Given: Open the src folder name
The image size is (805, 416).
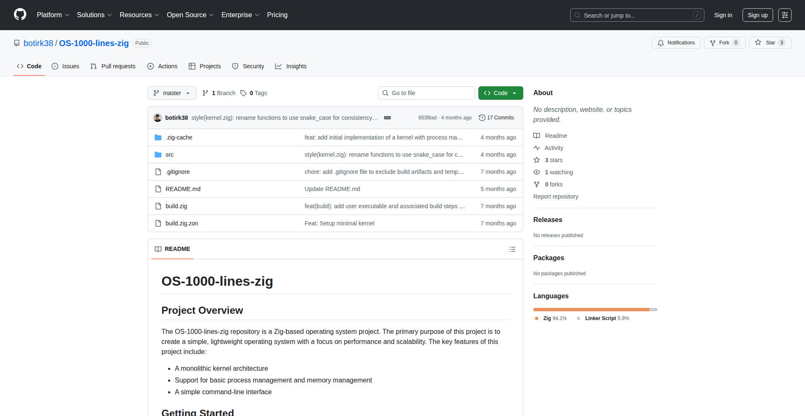Looking at the screenshot, I should point(169,155).
